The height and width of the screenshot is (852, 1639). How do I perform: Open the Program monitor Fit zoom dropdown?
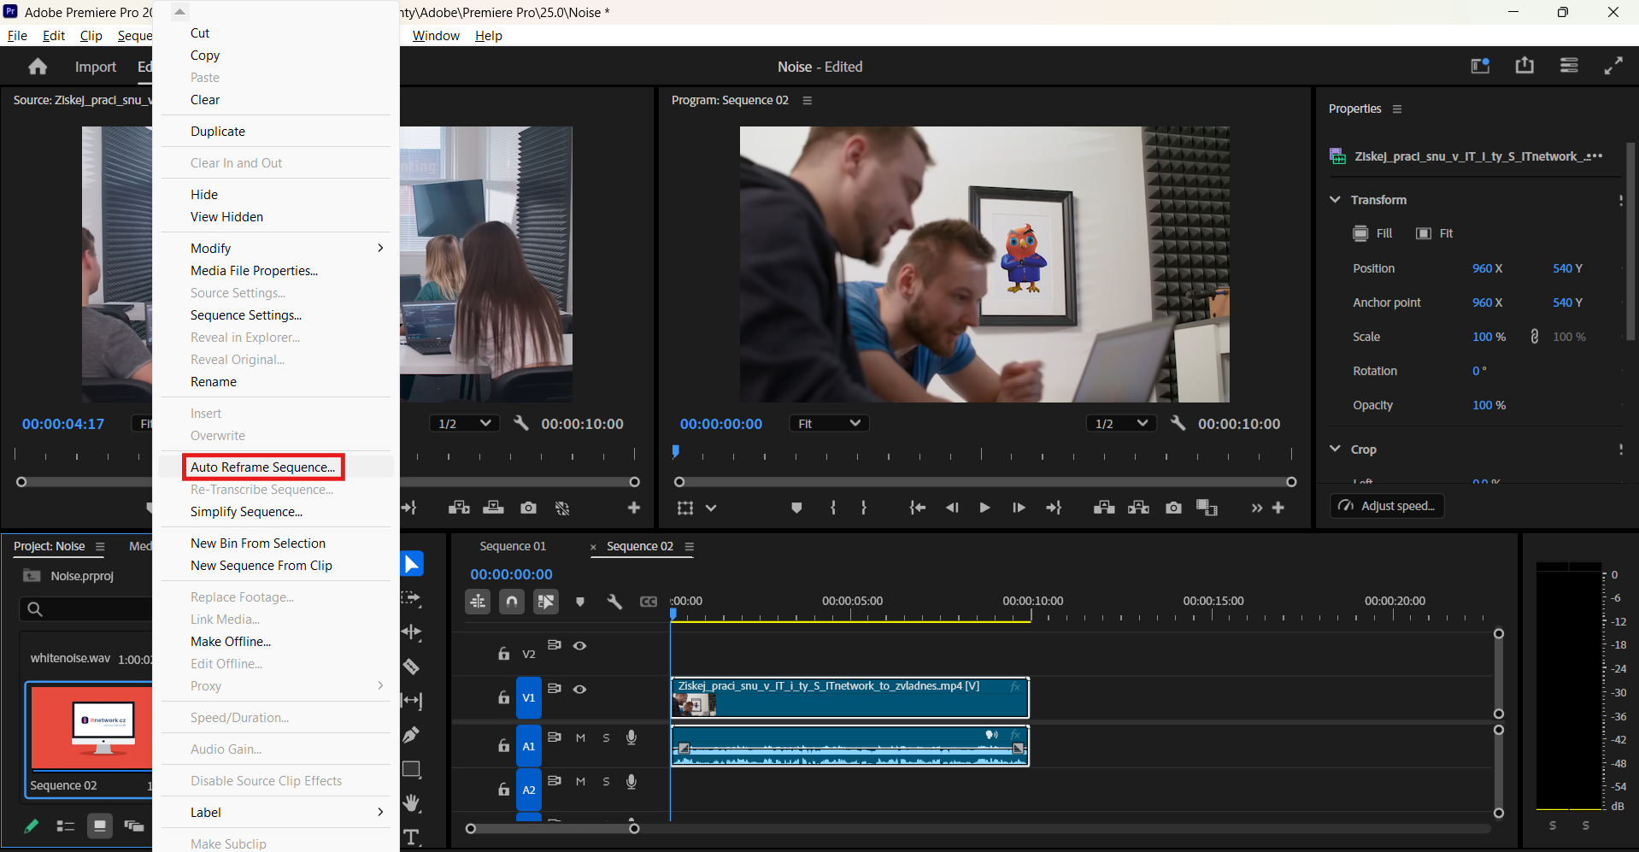click(828, 424)
